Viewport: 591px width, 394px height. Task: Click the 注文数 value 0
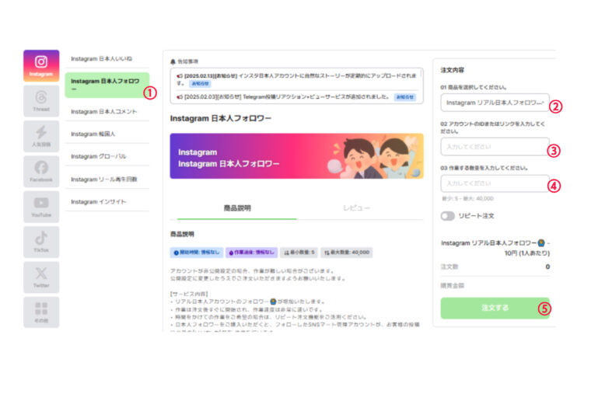coord(547,267)
